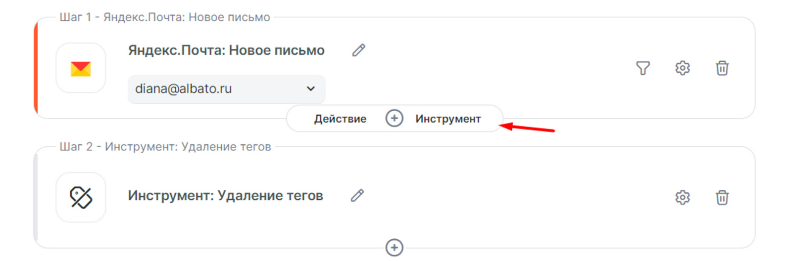Click the Yandex Mail envelope icon

[x=81, y=68]
